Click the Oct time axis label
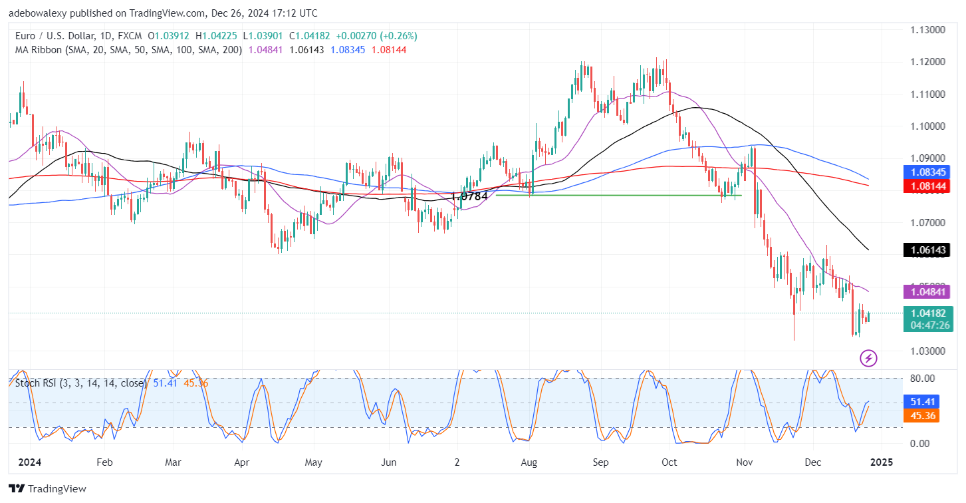Image resolution: width=966 pixels, height=503 pixels. coord(669,462)
